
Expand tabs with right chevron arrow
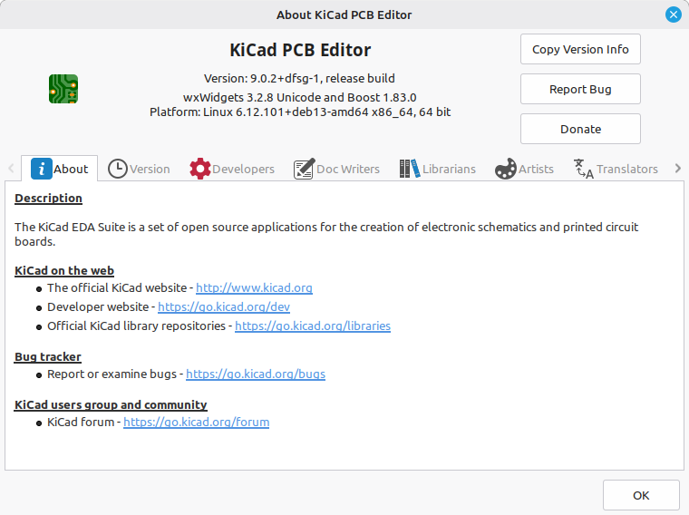677,169
